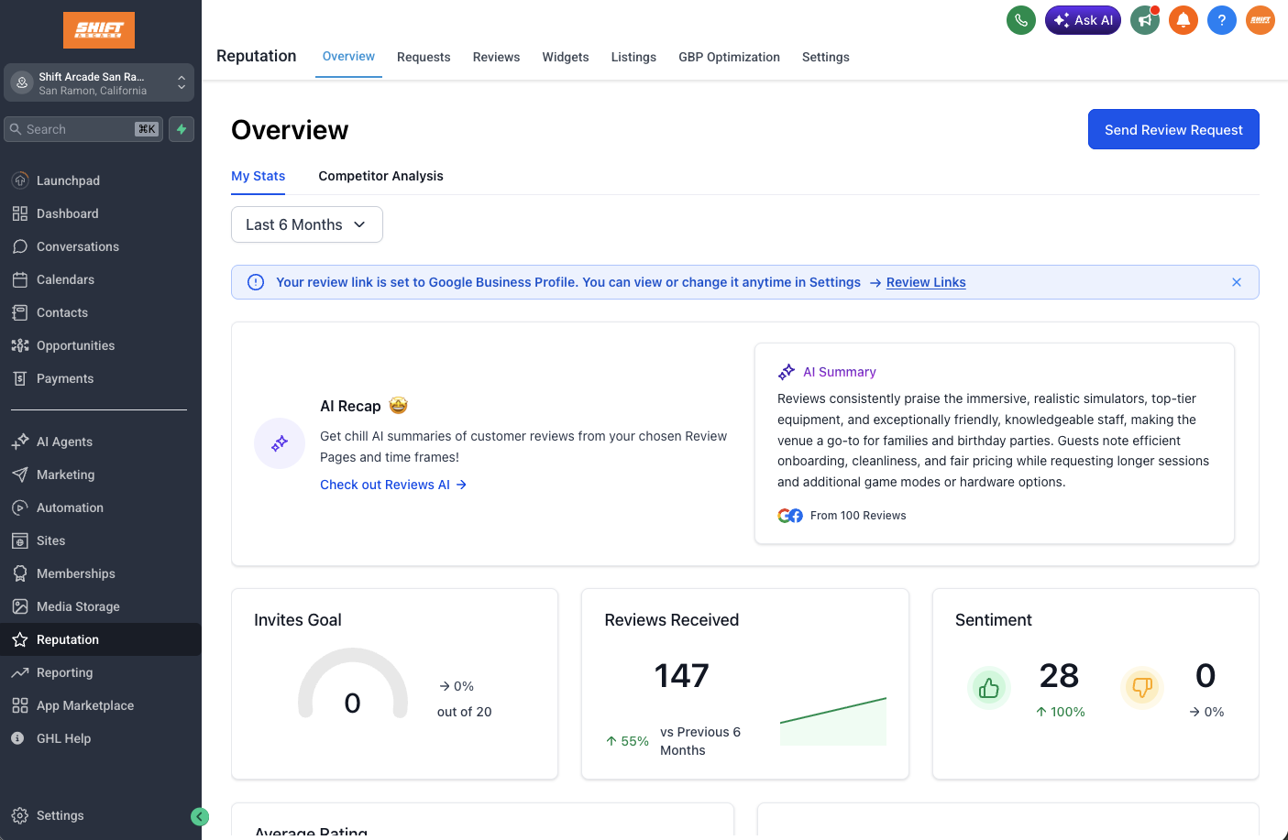Click the lightning bolt quick actions icon
Screen dimensions: 1288x840
click(182, 129)
